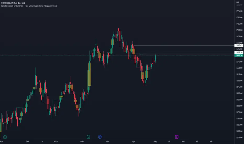Click the 1775.00 price axis label
The width and height of the screenshot is (244, 144).
pos(239,11)
